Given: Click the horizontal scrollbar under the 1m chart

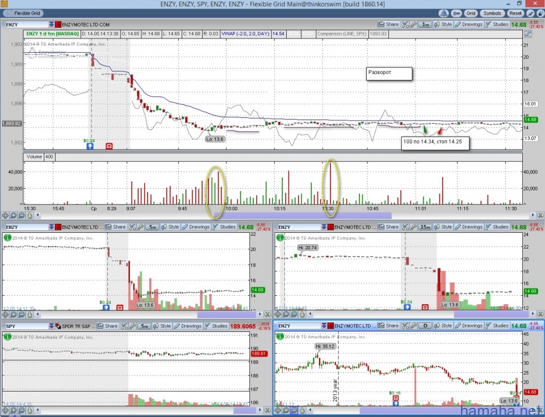Looking at the screenshot, I should (285, 215).
